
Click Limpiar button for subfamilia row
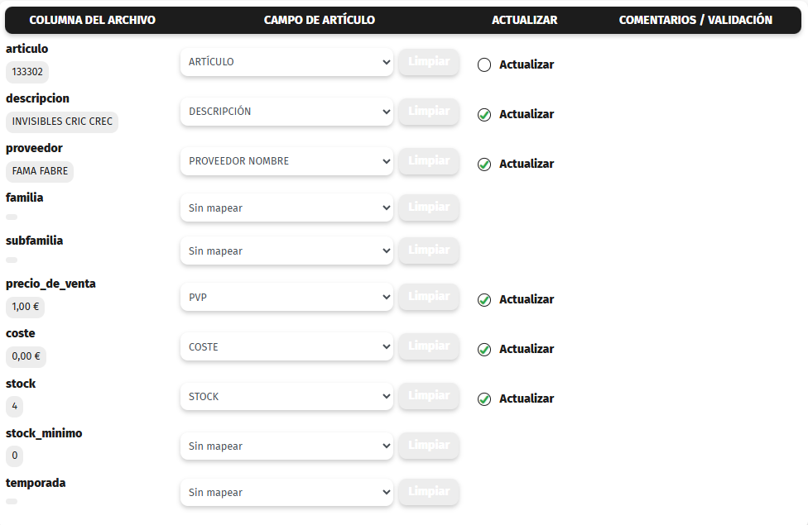coord(429,251)
